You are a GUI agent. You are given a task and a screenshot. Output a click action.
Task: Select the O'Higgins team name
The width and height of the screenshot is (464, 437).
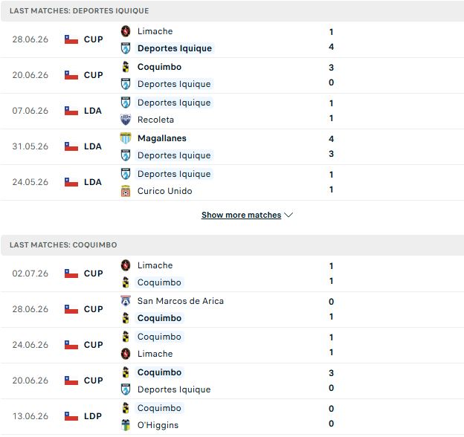158,425
